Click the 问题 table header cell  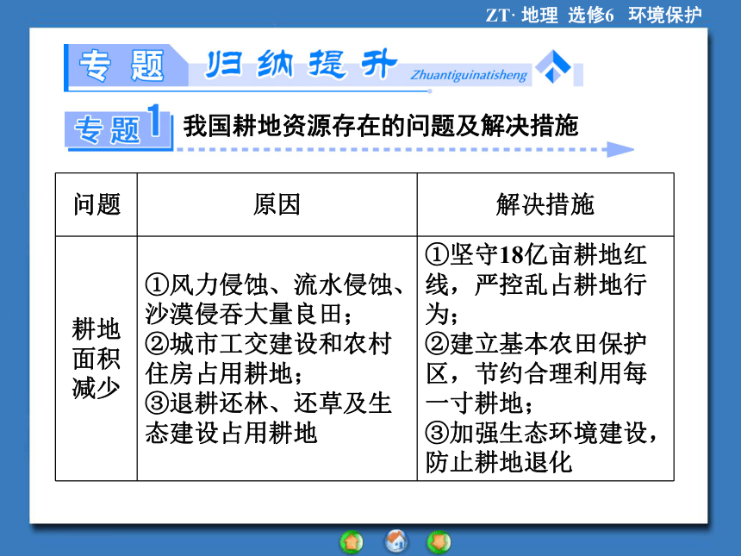[x=97, y=204]
